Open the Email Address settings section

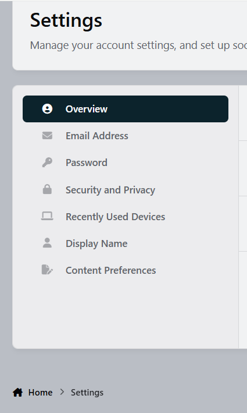(126, 136)
